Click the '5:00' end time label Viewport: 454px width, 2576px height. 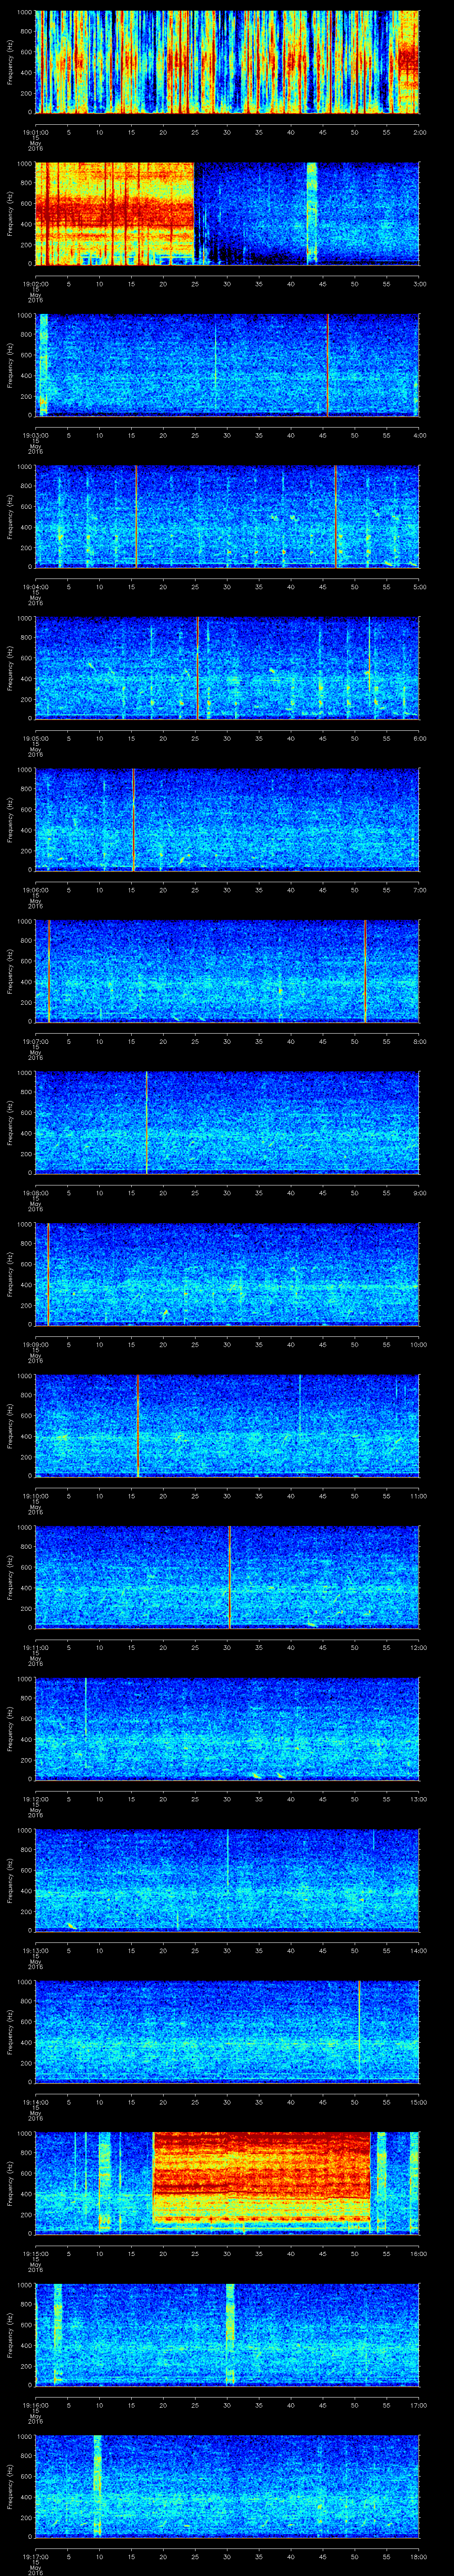(419, 586)
